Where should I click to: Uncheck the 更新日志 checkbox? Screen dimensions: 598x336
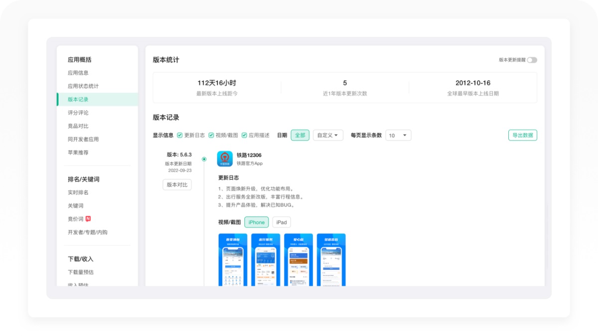180,135
